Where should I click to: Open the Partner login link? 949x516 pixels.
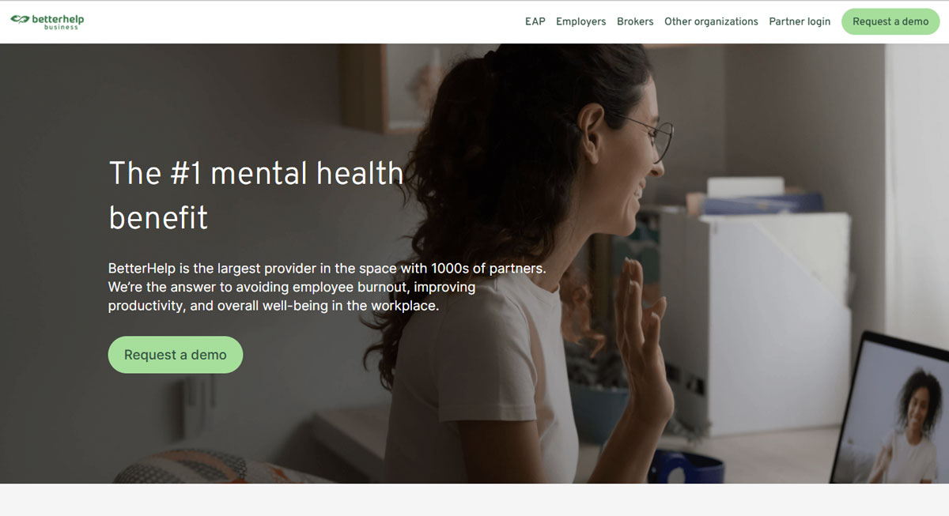[800, 21]
